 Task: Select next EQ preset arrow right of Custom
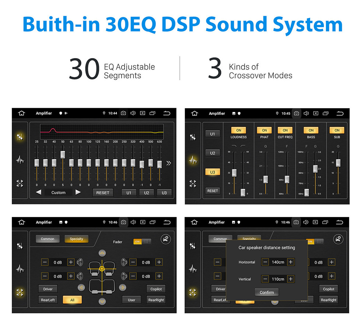pos(78,192)
